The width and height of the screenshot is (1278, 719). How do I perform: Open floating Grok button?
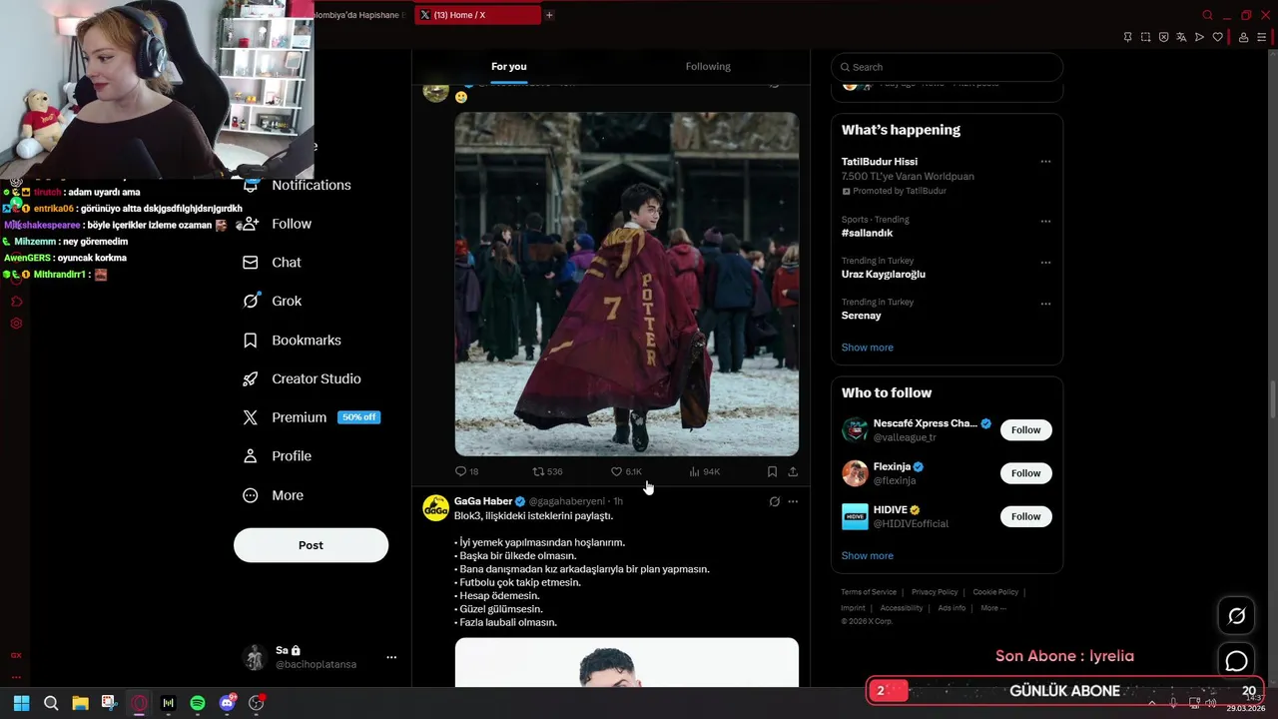click(1236, 616)
